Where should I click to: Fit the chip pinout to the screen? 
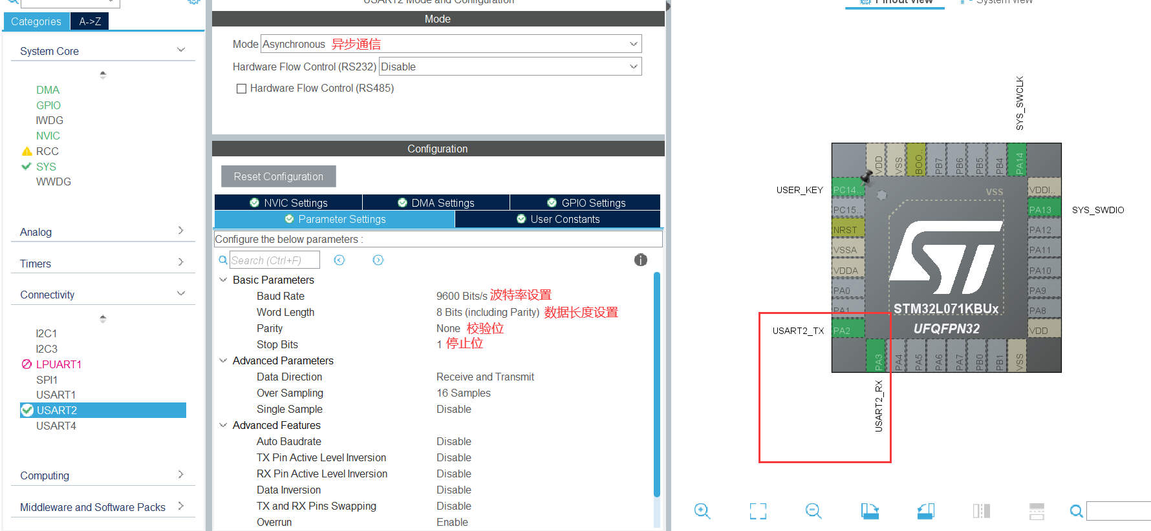[758, 511]
